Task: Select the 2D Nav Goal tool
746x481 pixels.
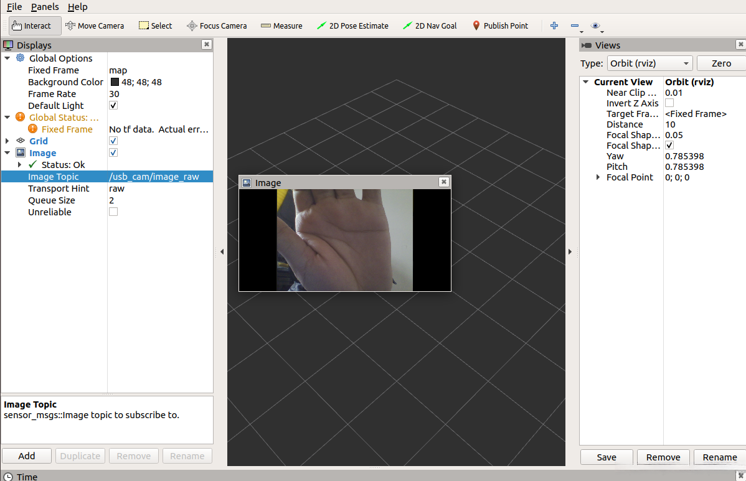Action: tap(430, 26)
